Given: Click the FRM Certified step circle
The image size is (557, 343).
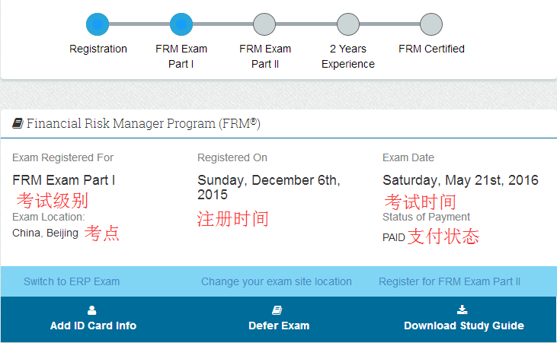Looking at the screenshot, I should pyautogui.click(x=431, y=24).
